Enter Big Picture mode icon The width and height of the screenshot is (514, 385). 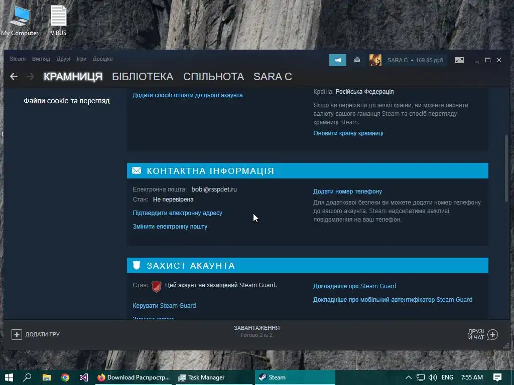[459, 60]
